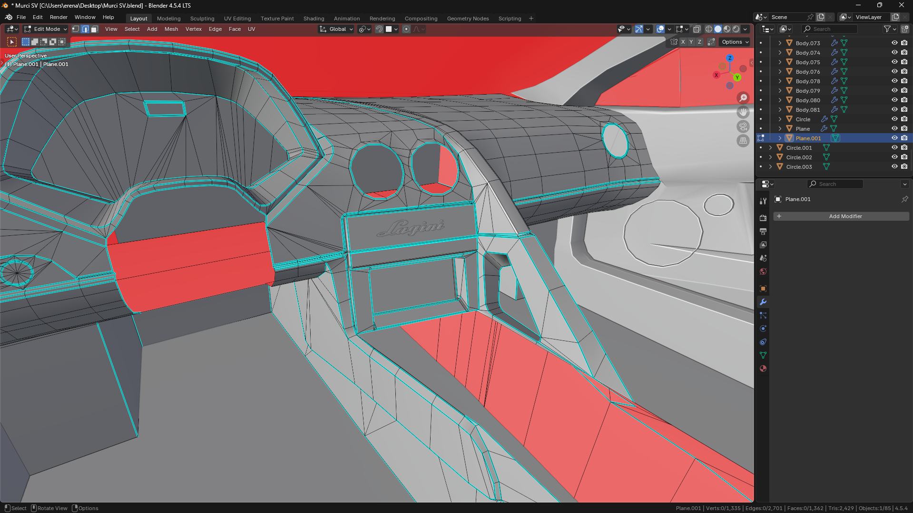The image size is (913, 513).
Task: Open the Edit Mode dropdown
Action: click(46, 29)
